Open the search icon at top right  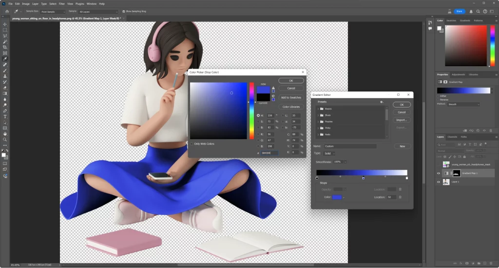[478, 12]
